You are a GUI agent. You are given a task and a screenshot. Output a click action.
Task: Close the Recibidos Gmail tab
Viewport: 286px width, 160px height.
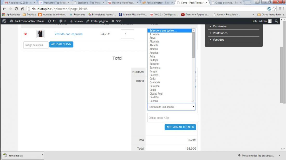coord(35,3)
